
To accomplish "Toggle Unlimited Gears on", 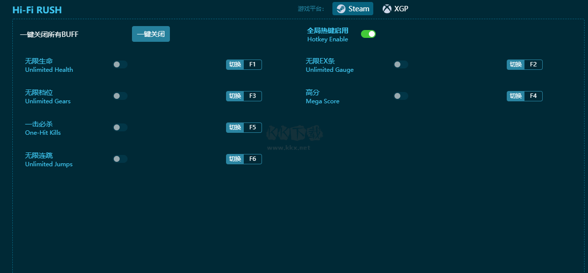I will 120,96.
